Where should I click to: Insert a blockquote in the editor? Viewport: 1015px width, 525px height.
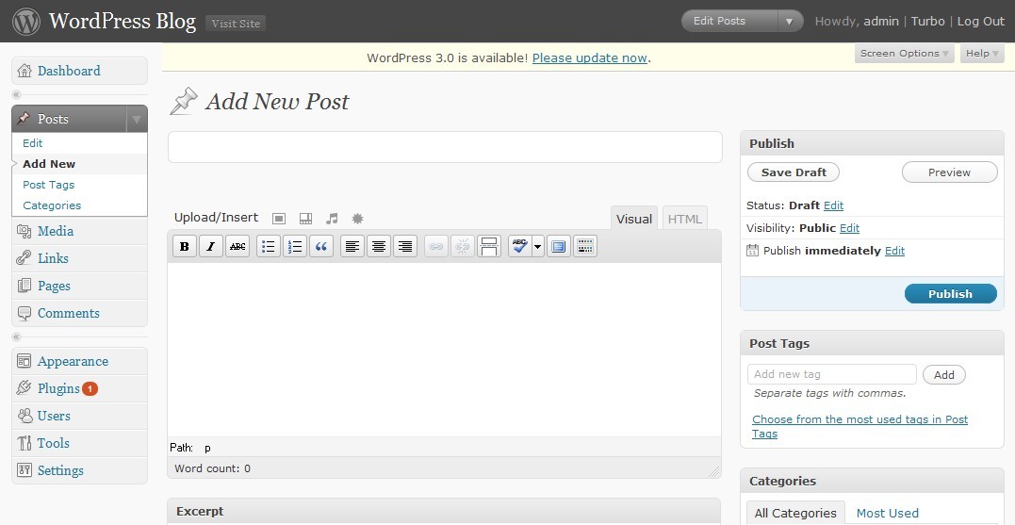click(321, 247)
